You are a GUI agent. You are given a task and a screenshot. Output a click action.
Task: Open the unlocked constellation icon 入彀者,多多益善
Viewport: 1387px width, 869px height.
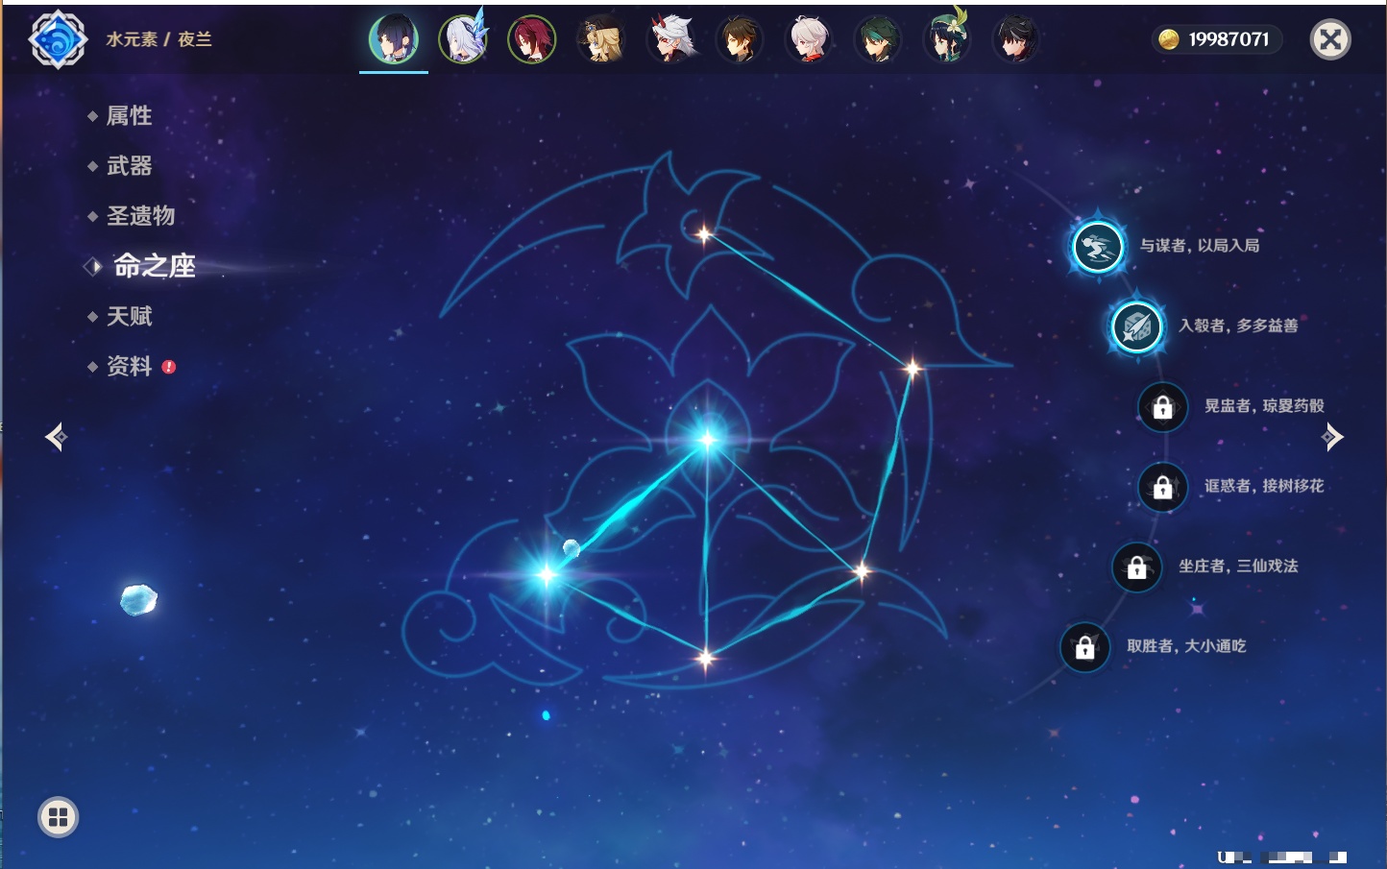click(1136, 326)
